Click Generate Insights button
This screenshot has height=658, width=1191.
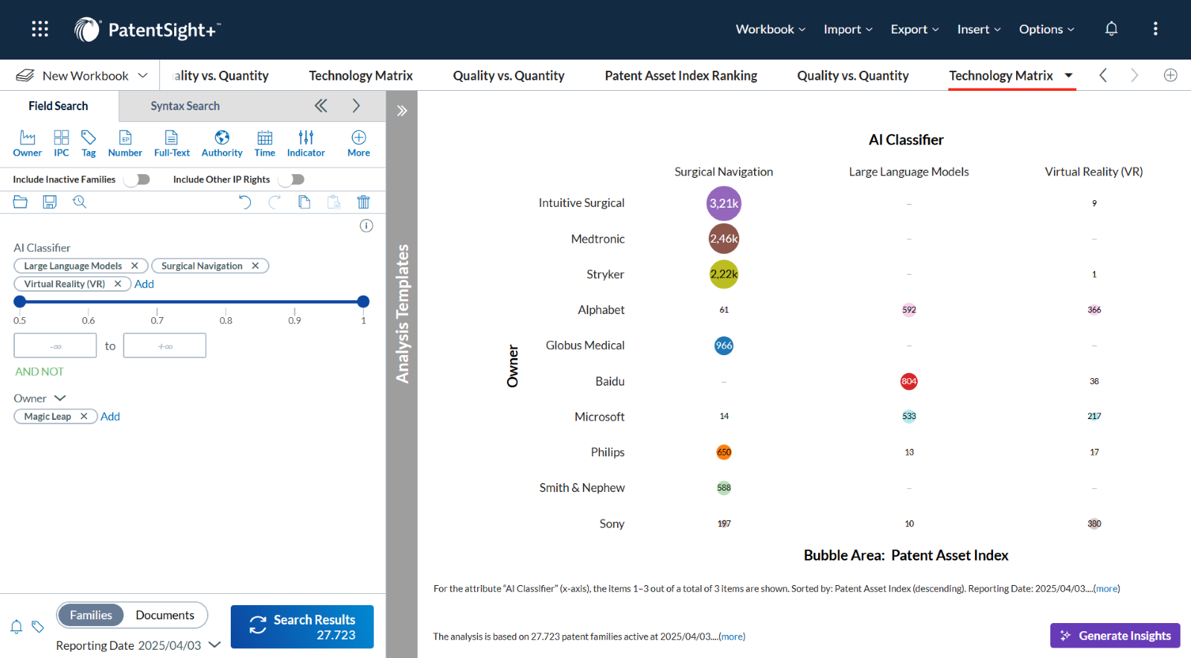coord(1115,636)
